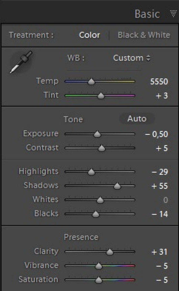This screenshot has height=291, width=179.
Task: Click the Contrast slider knob
Action: coord(101,148)
